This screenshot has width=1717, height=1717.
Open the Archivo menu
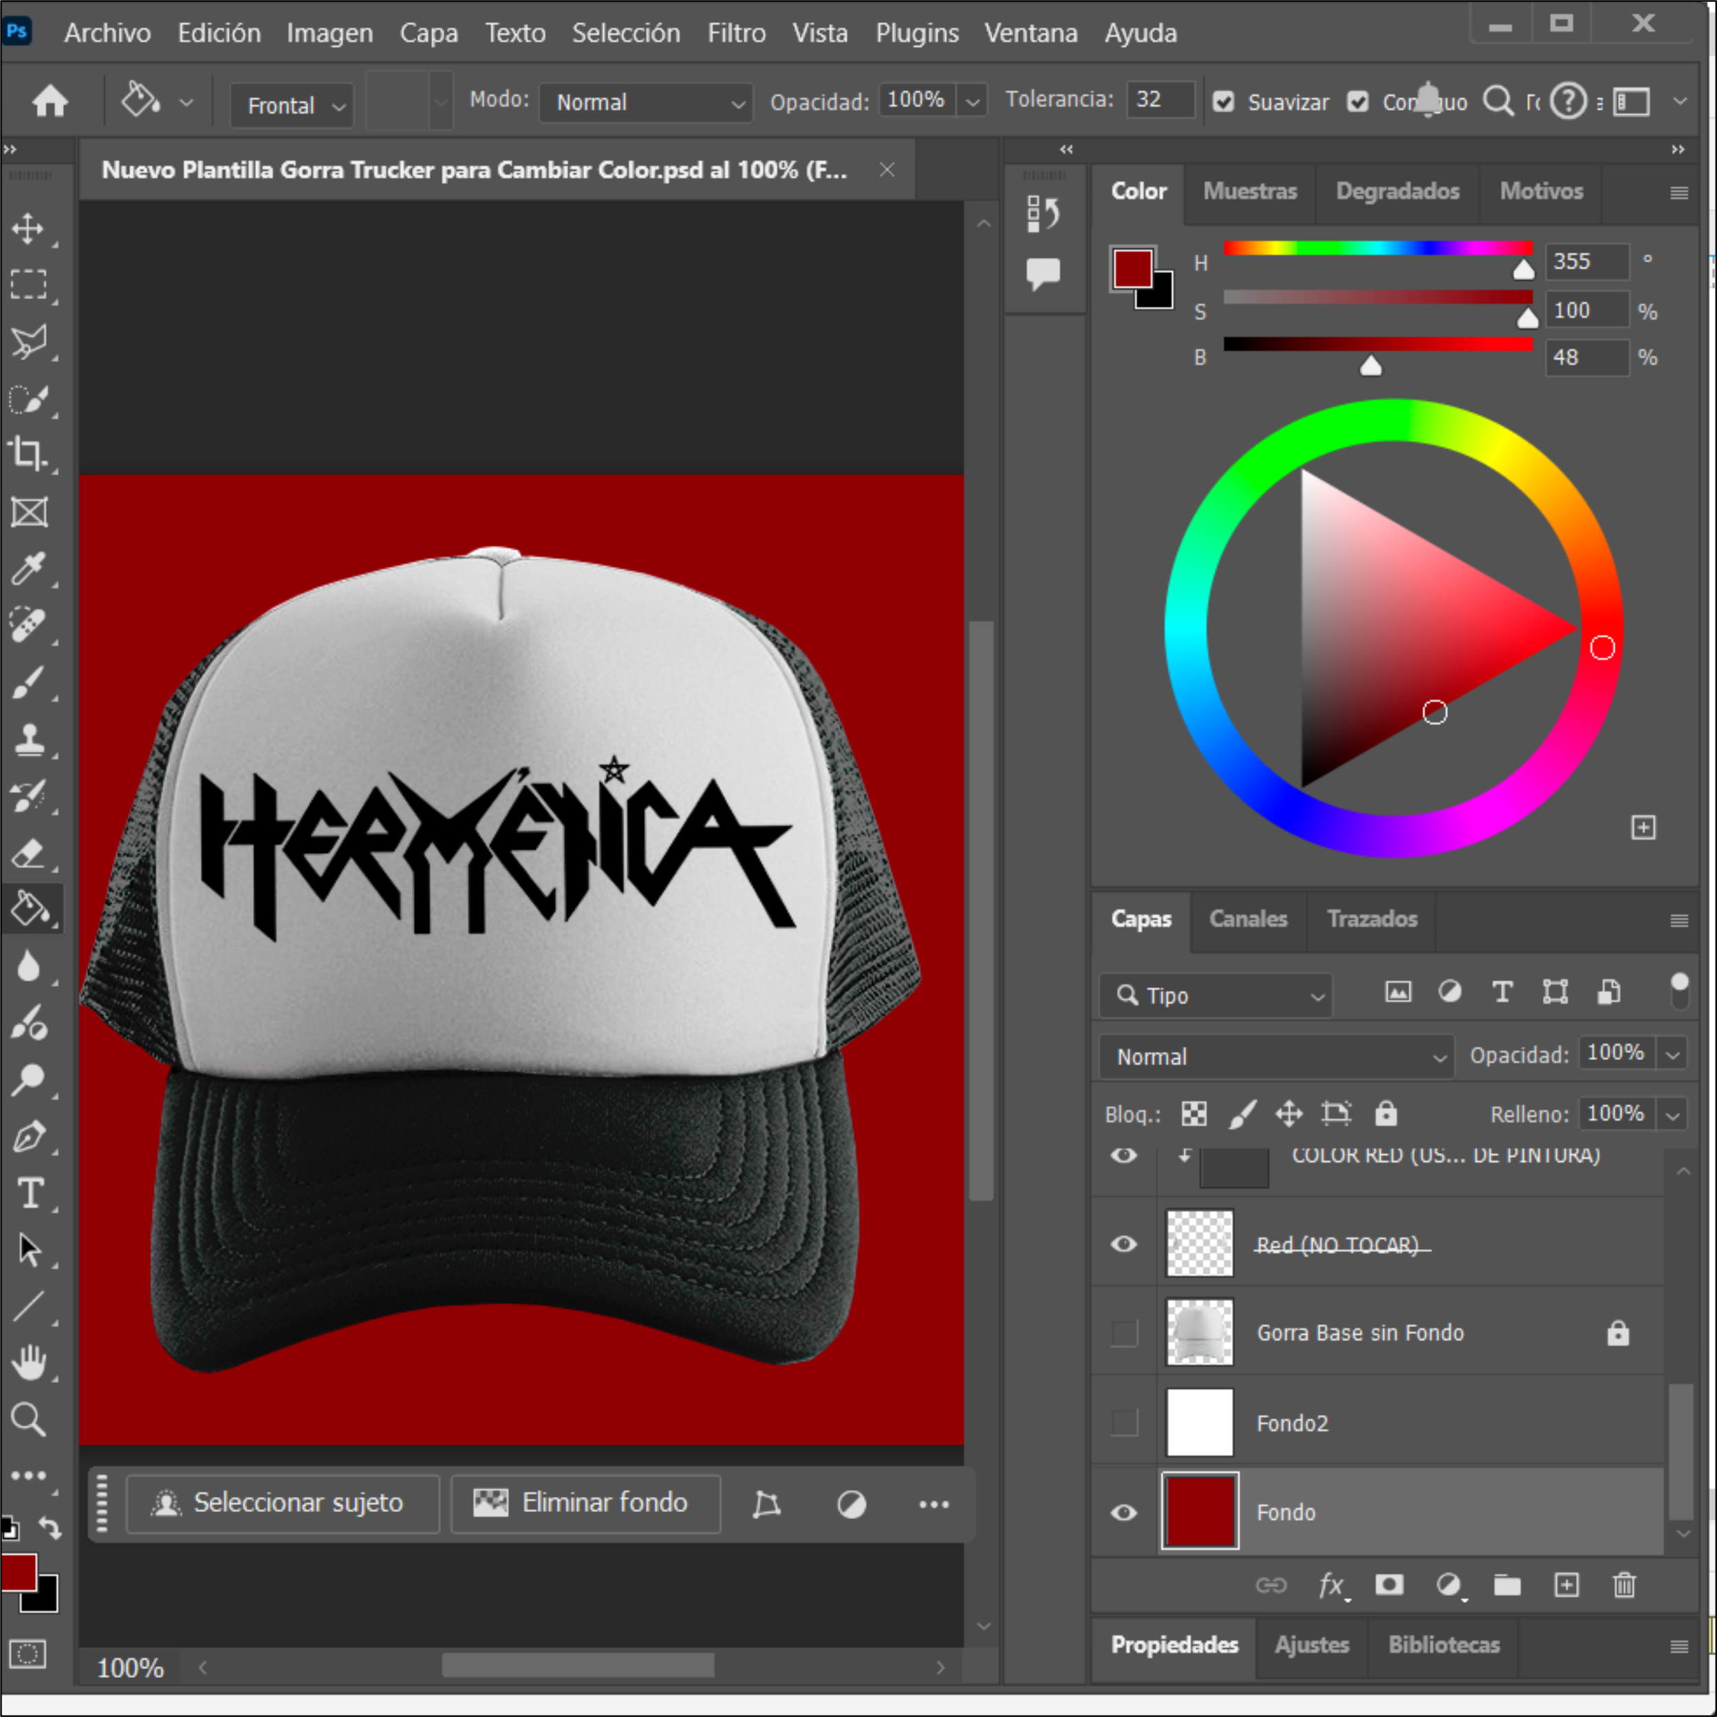[x=107, y=33]
